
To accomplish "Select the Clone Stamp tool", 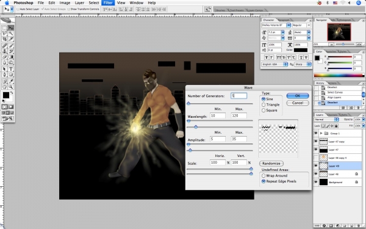I will [x=4, y=51].
